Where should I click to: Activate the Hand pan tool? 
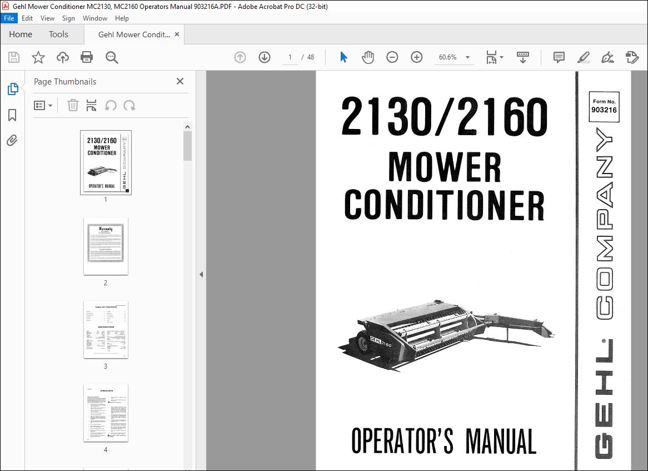(367, 57)
